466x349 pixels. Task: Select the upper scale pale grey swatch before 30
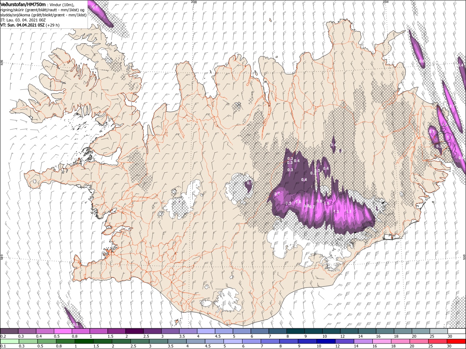coord(439,331)
